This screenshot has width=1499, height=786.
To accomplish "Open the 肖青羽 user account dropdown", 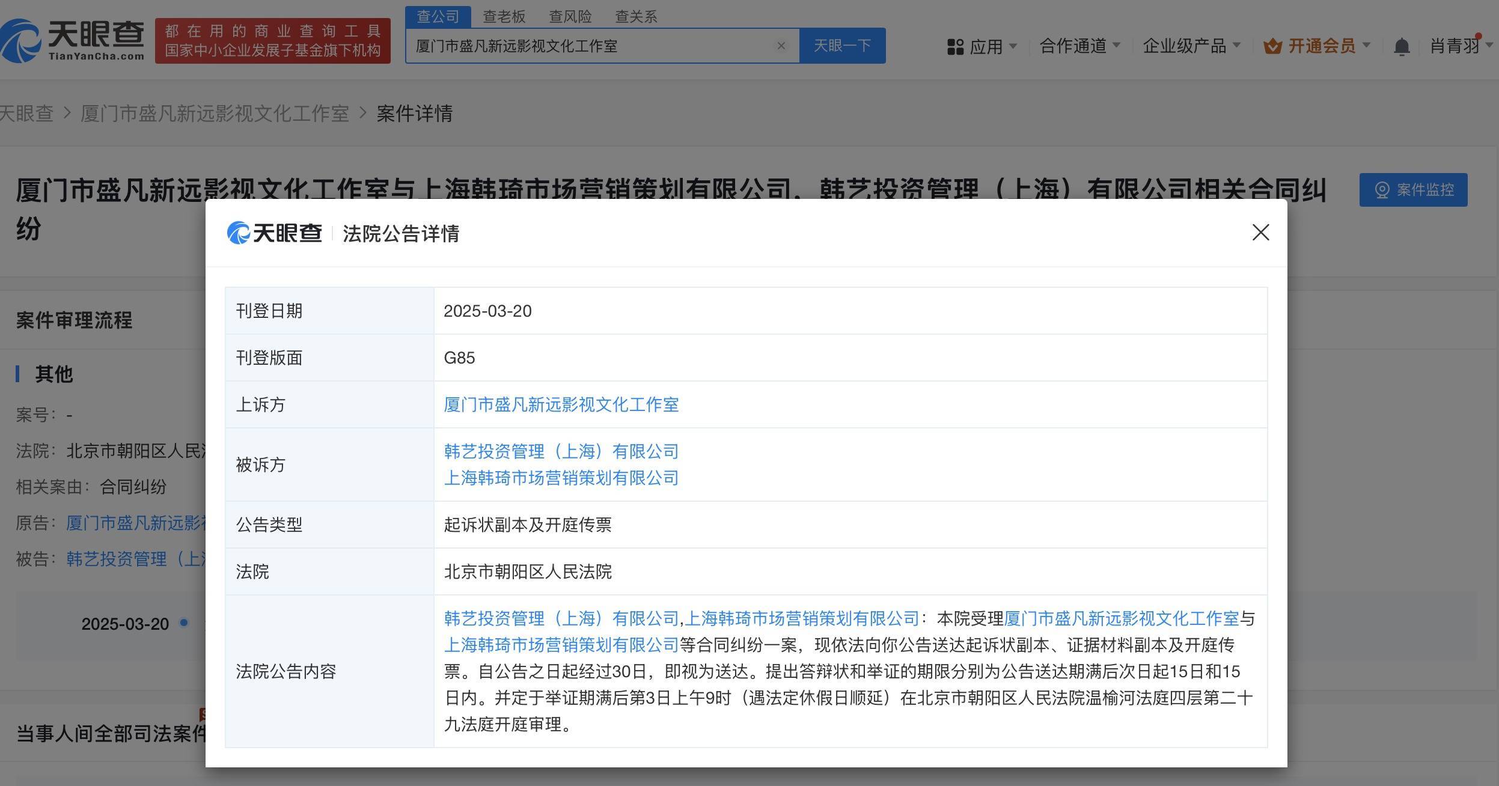I will [x=1461, y=46].
